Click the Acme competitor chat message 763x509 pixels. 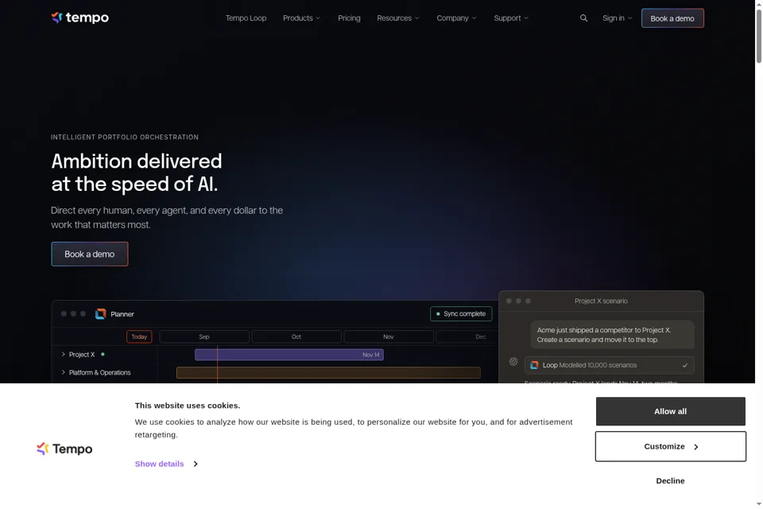click(x=612, y=335)
